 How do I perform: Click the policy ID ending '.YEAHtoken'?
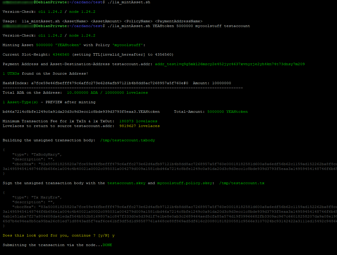point(81,112)
